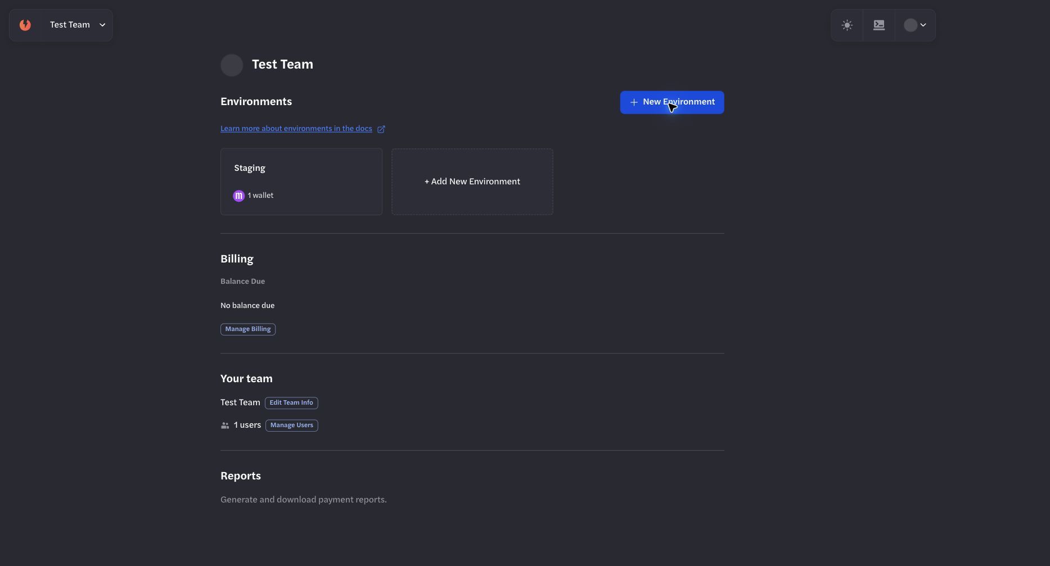Click the New Environment button

672,102
